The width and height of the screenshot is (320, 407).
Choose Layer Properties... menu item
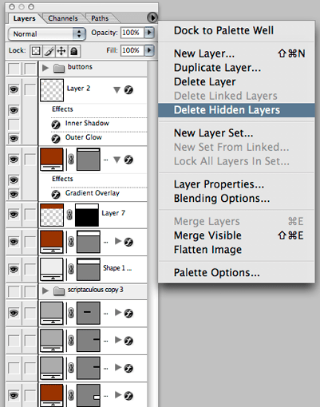pyautogui.click(x=236, y=184)
